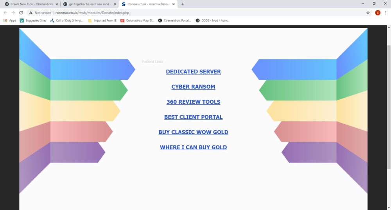
Task: Open the Chrome profile avatar
Action: (x=377, y=13)
